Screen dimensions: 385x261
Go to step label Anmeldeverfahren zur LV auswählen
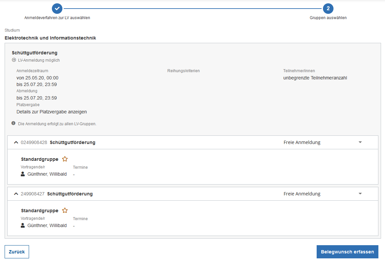pos(57,18)
